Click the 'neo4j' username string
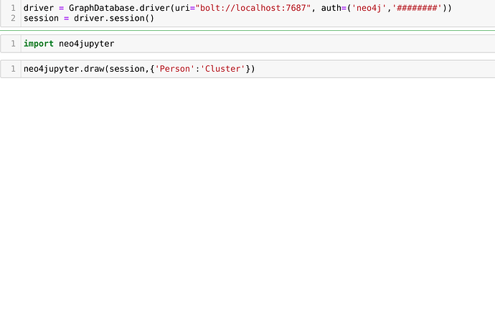Screen dimensions: 495x330 tap(369, 8)
